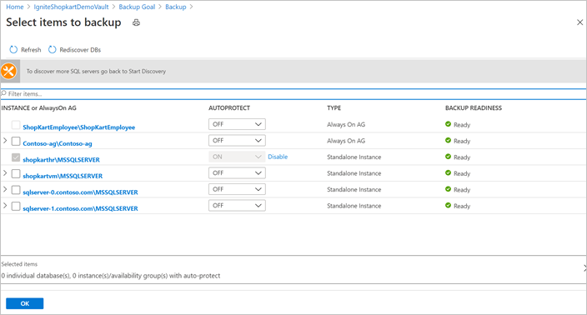Click Standalone Instance type for shopkartvm
Viewport: 587px width, 315px height.
pos(354,173)
